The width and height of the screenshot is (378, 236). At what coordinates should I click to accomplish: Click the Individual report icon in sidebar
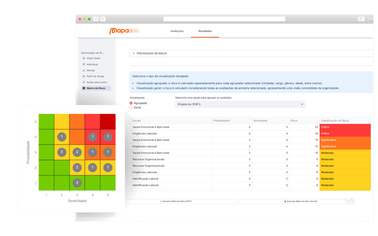pos(84,64)
